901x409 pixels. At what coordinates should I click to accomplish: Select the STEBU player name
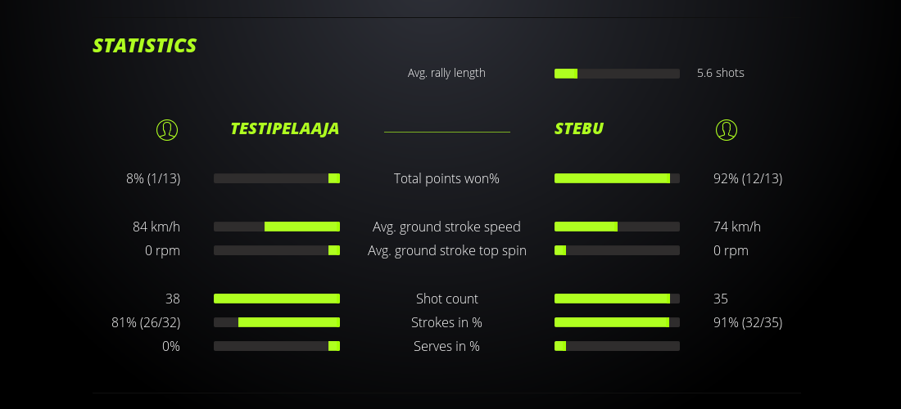tap(578, 128)
